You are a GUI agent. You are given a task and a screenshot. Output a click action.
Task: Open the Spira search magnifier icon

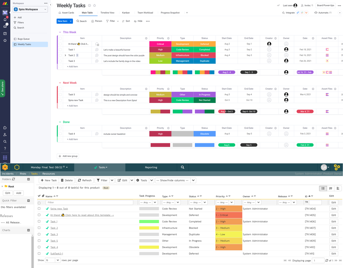tap(182, 167)
